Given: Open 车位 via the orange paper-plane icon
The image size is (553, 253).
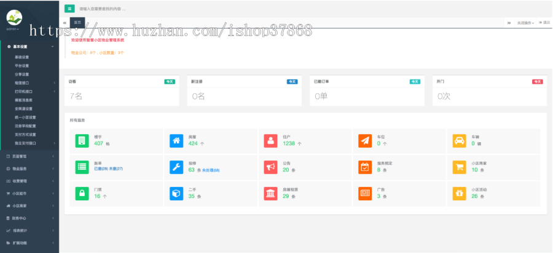Looking at the screenshot, I should [365, 141].
